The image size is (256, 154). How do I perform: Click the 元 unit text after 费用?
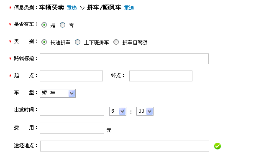point(109,130)
